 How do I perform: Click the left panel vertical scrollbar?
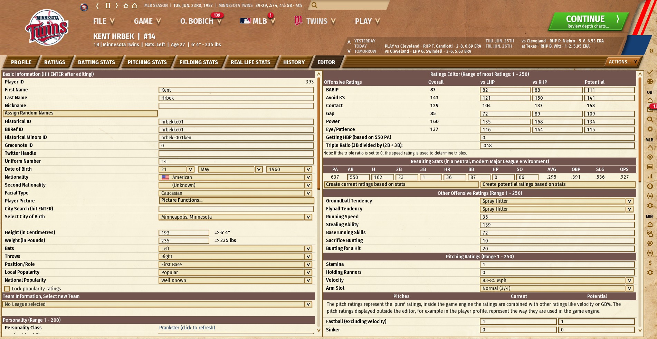pos(319,134)
